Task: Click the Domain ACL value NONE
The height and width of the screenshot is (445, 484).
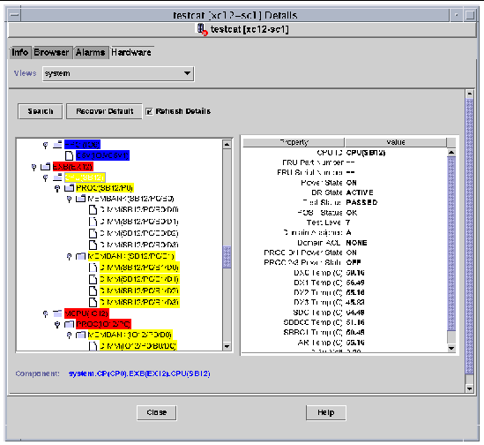Action: pos(356,243)
